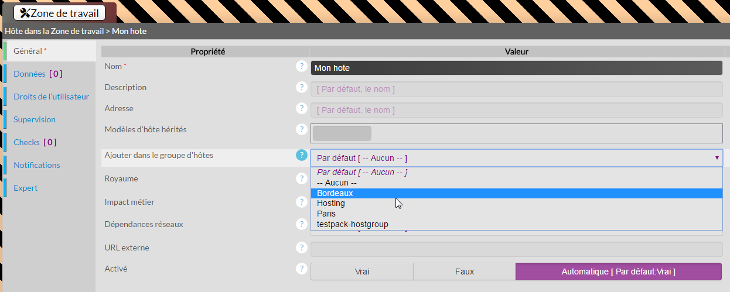Set Activé to Faux
Screen dimensions: 730x292
click(x=464, y=272)
